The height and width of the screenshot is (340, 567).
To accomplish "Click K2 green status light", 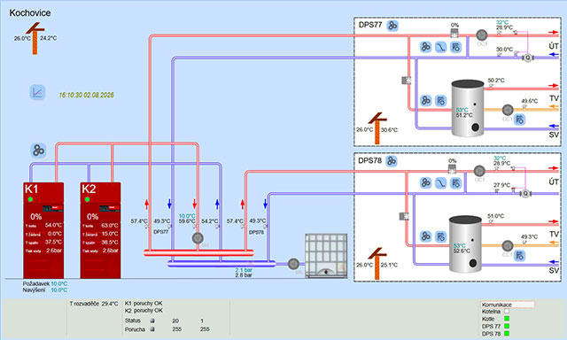I will click(x=87, y=199).
